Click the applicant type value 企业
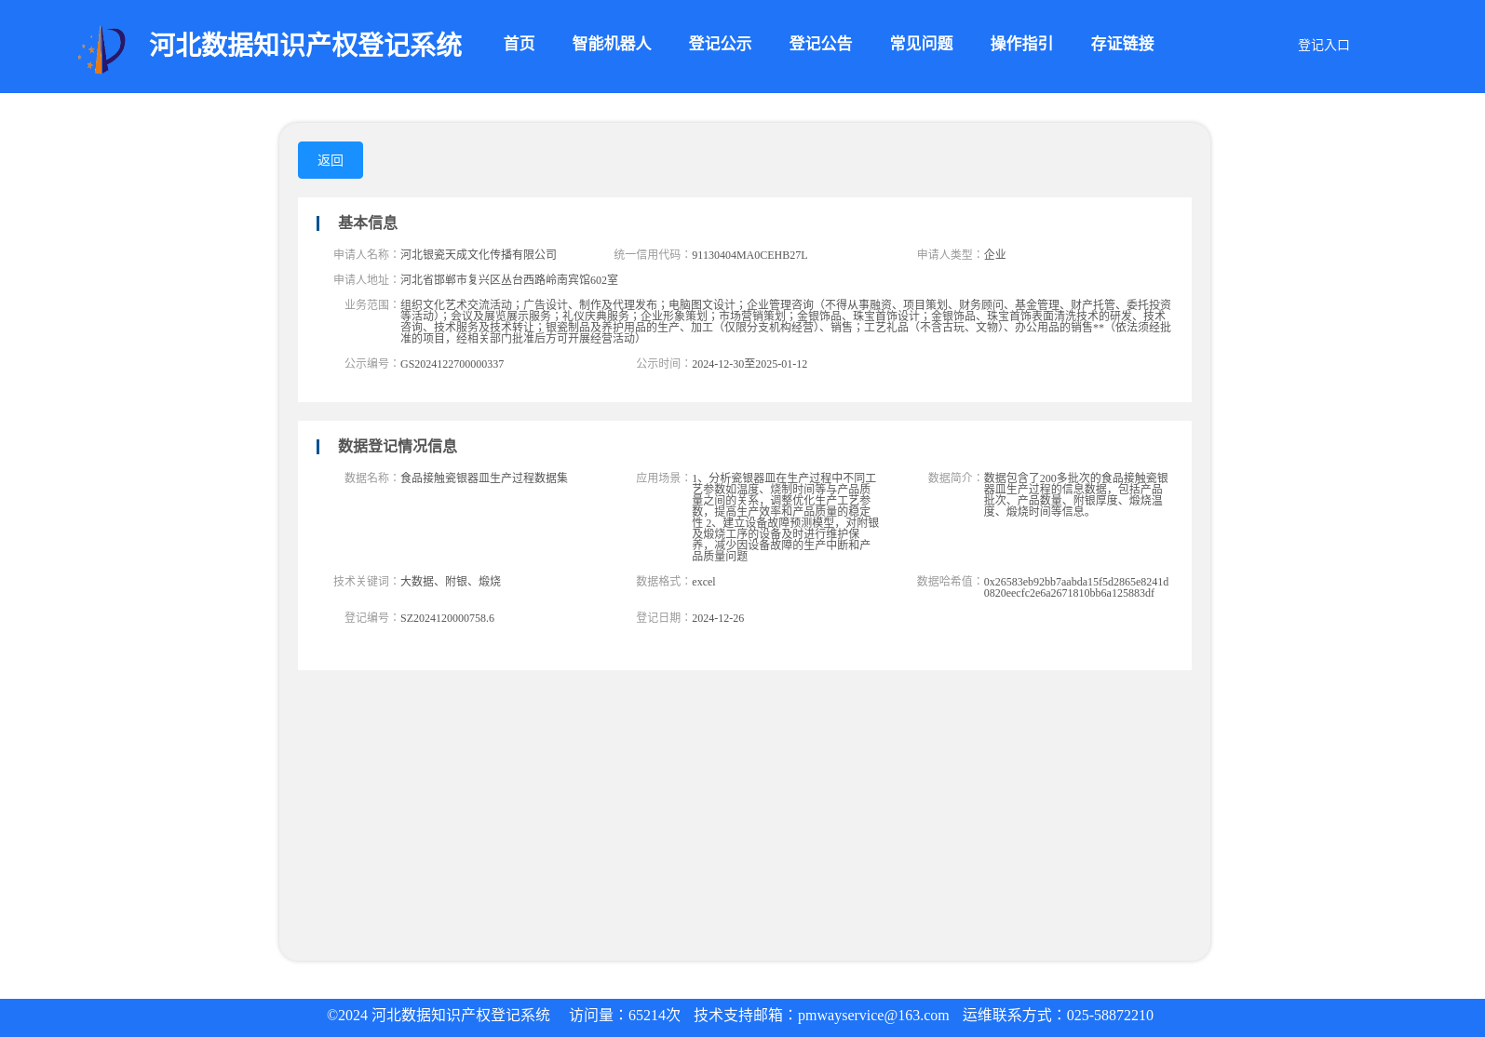 point(994,254)
